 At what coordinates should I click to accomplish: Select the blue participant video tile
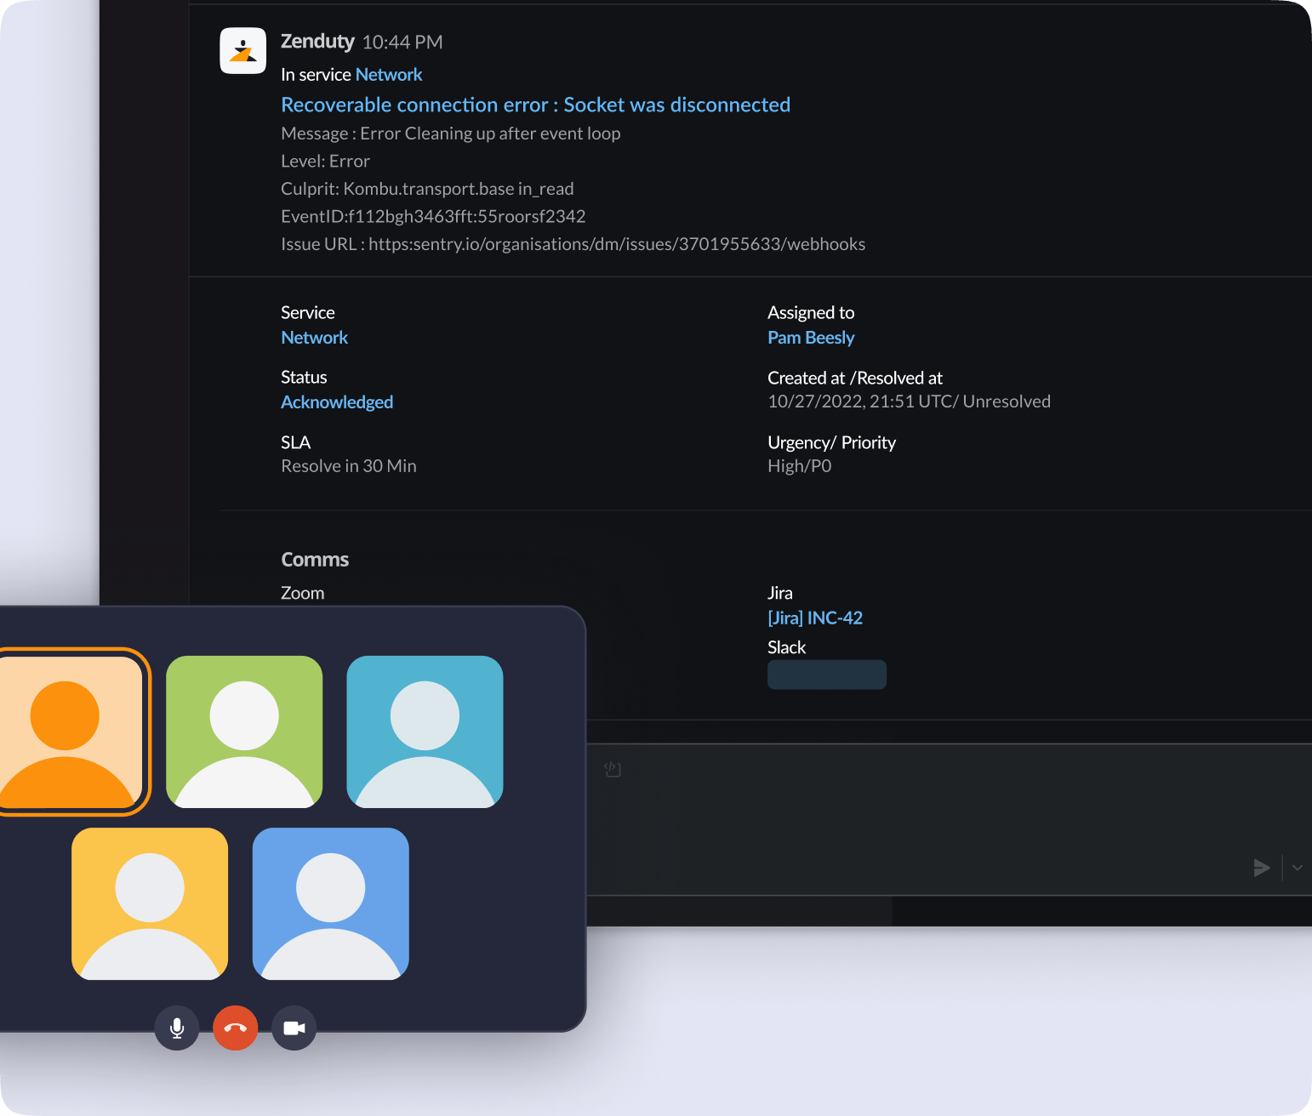pyautogui.click(x=330, y=903)
